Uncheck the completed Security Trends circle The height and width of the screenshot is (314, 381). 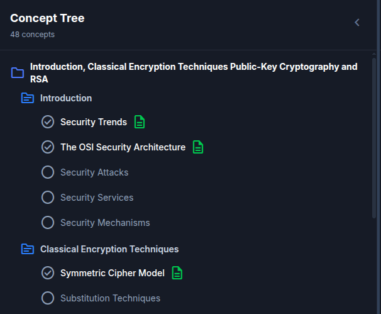pos(48,122)
